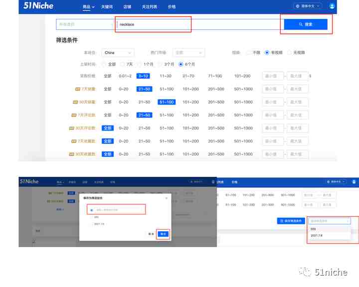Viewport: 359px width, 287px height.
Task: Select 全部 in the 30天评论数 row
Action: [x=108, y=128]
